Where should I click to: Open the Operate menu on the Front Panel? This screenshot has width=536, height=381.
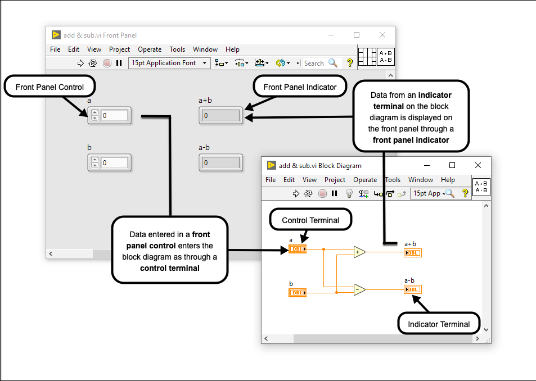150,49
